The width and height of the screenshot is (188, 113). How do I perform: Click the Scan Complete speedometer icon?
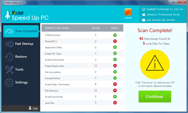click(9, 31)
